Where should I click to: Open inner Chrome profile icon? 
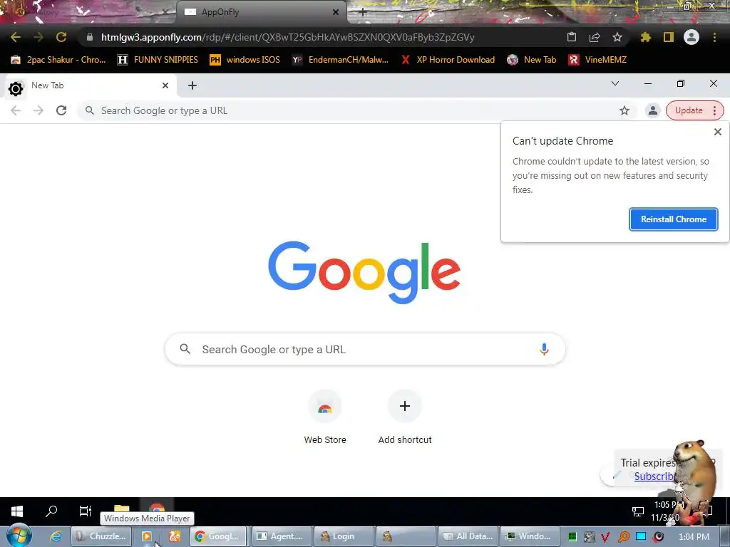coord(653,110)
